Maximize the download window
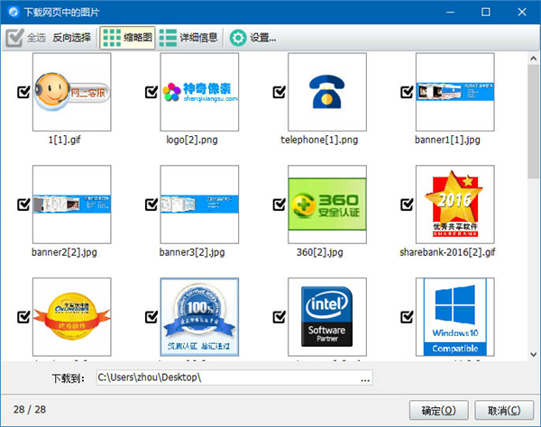Viewport: 541px width, 427px height. point(486,13)
